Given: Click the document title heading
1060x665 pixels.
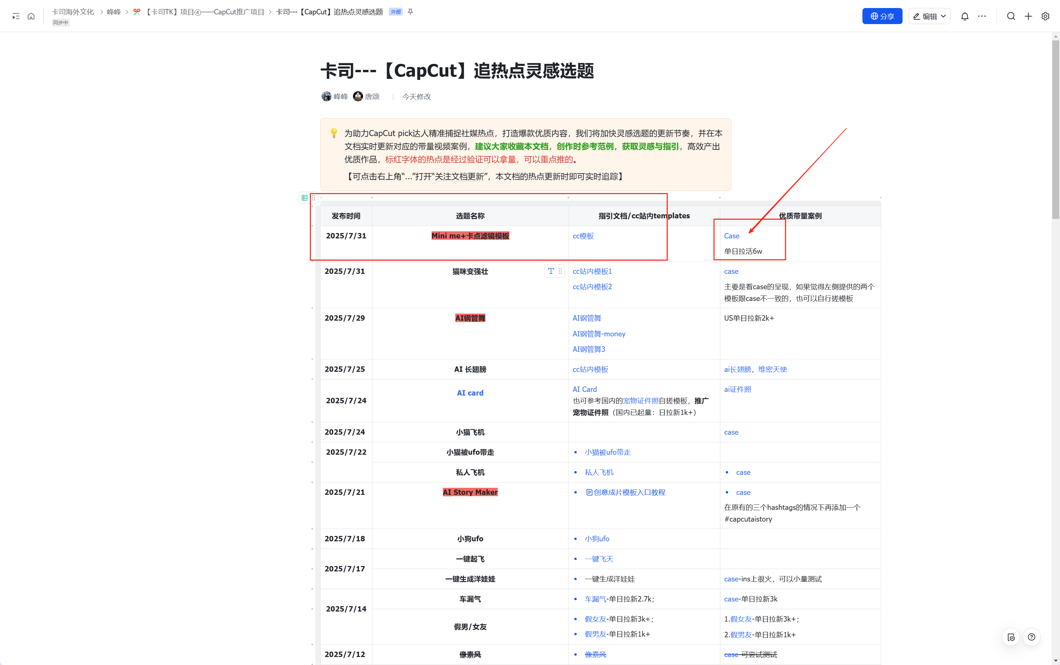Looking at the screenshot, I should point(457,71).
